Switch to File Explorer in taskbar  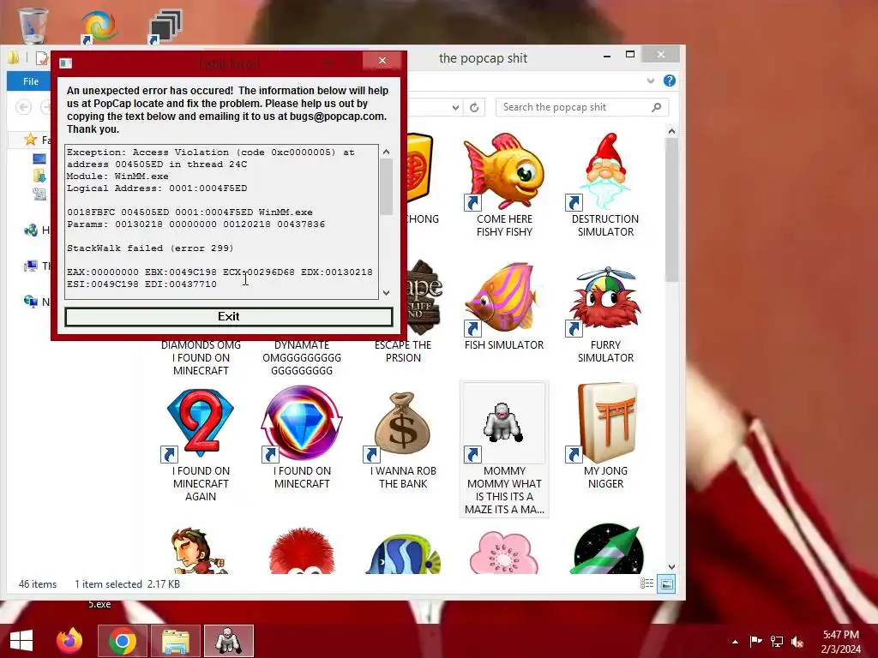tap(175, 641)
